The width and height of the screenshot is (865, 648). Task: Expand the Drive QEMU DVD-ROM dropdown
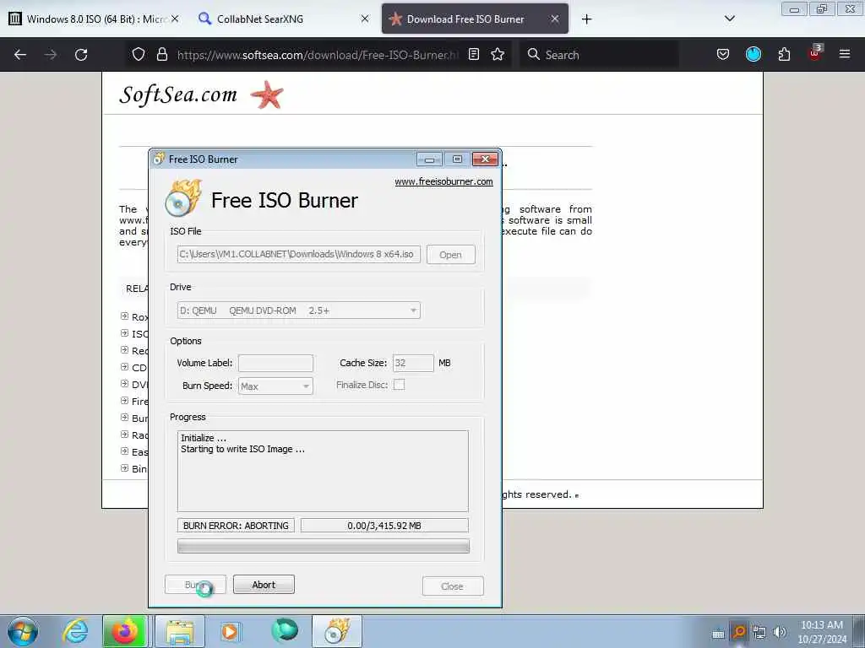(298, 310)
